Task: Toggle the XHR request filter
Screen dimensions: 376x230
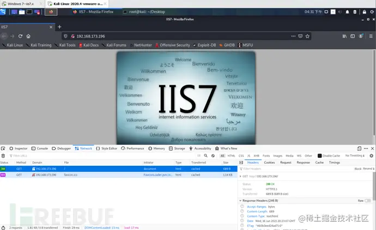Action: tap(256, 156)
